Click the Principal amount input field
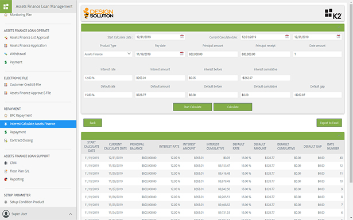 pyautogui.click(x=213, y=54)
